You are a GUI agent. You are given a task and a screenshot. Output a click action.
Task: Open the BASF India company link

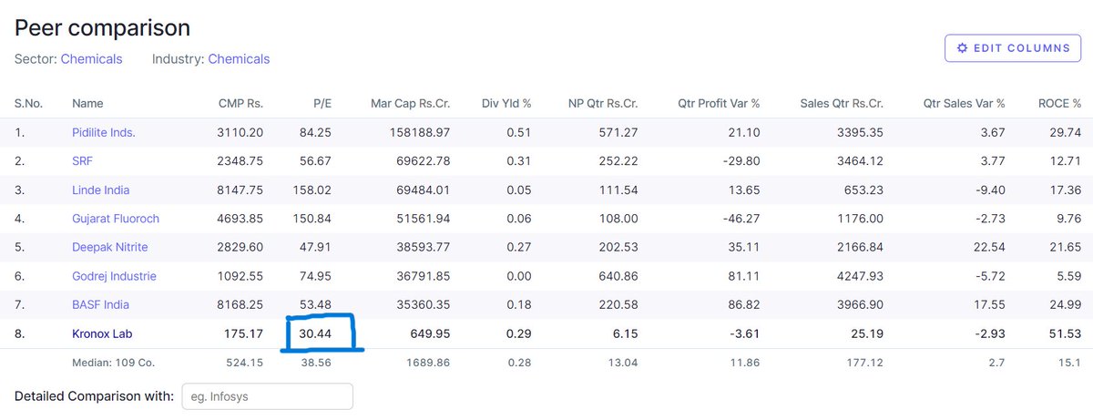tap(100, 305)
